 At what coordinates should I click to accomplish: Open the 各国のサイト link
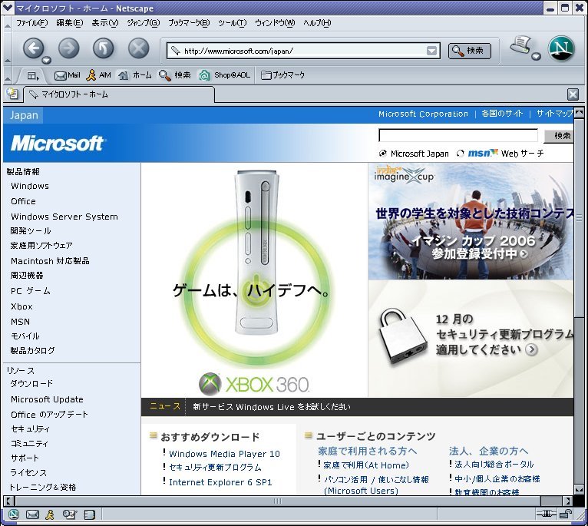click(502, 114)
